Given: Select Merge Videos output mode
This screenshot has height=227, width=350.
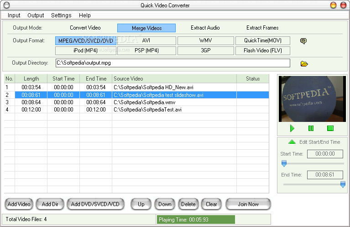Looking at the screenshot, I should (146, 28).
